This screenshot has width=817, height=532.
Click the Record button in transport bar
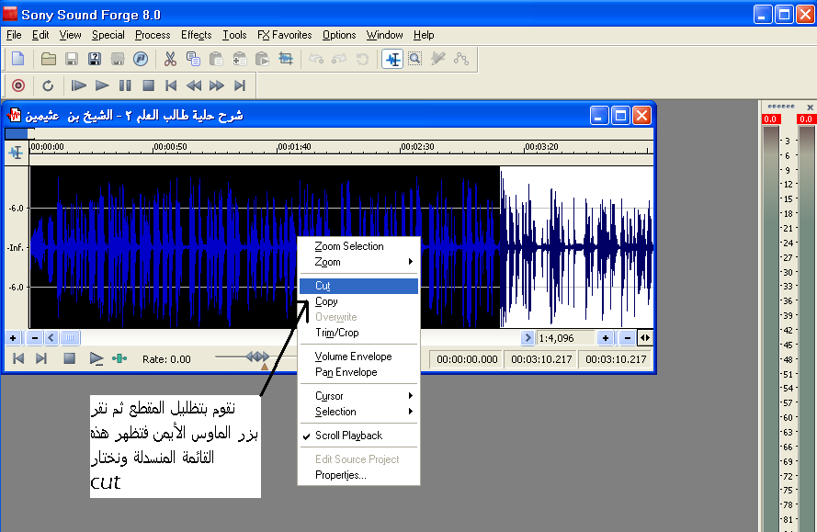pyautogui.click(x=18, y=85)
